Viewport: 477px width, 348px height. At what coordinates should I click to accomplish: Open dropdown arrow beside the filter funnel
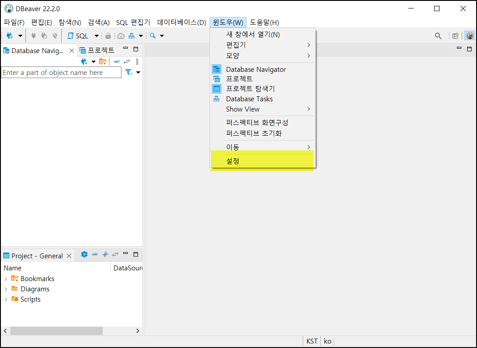pyautogui.click(x=138, y=72)
